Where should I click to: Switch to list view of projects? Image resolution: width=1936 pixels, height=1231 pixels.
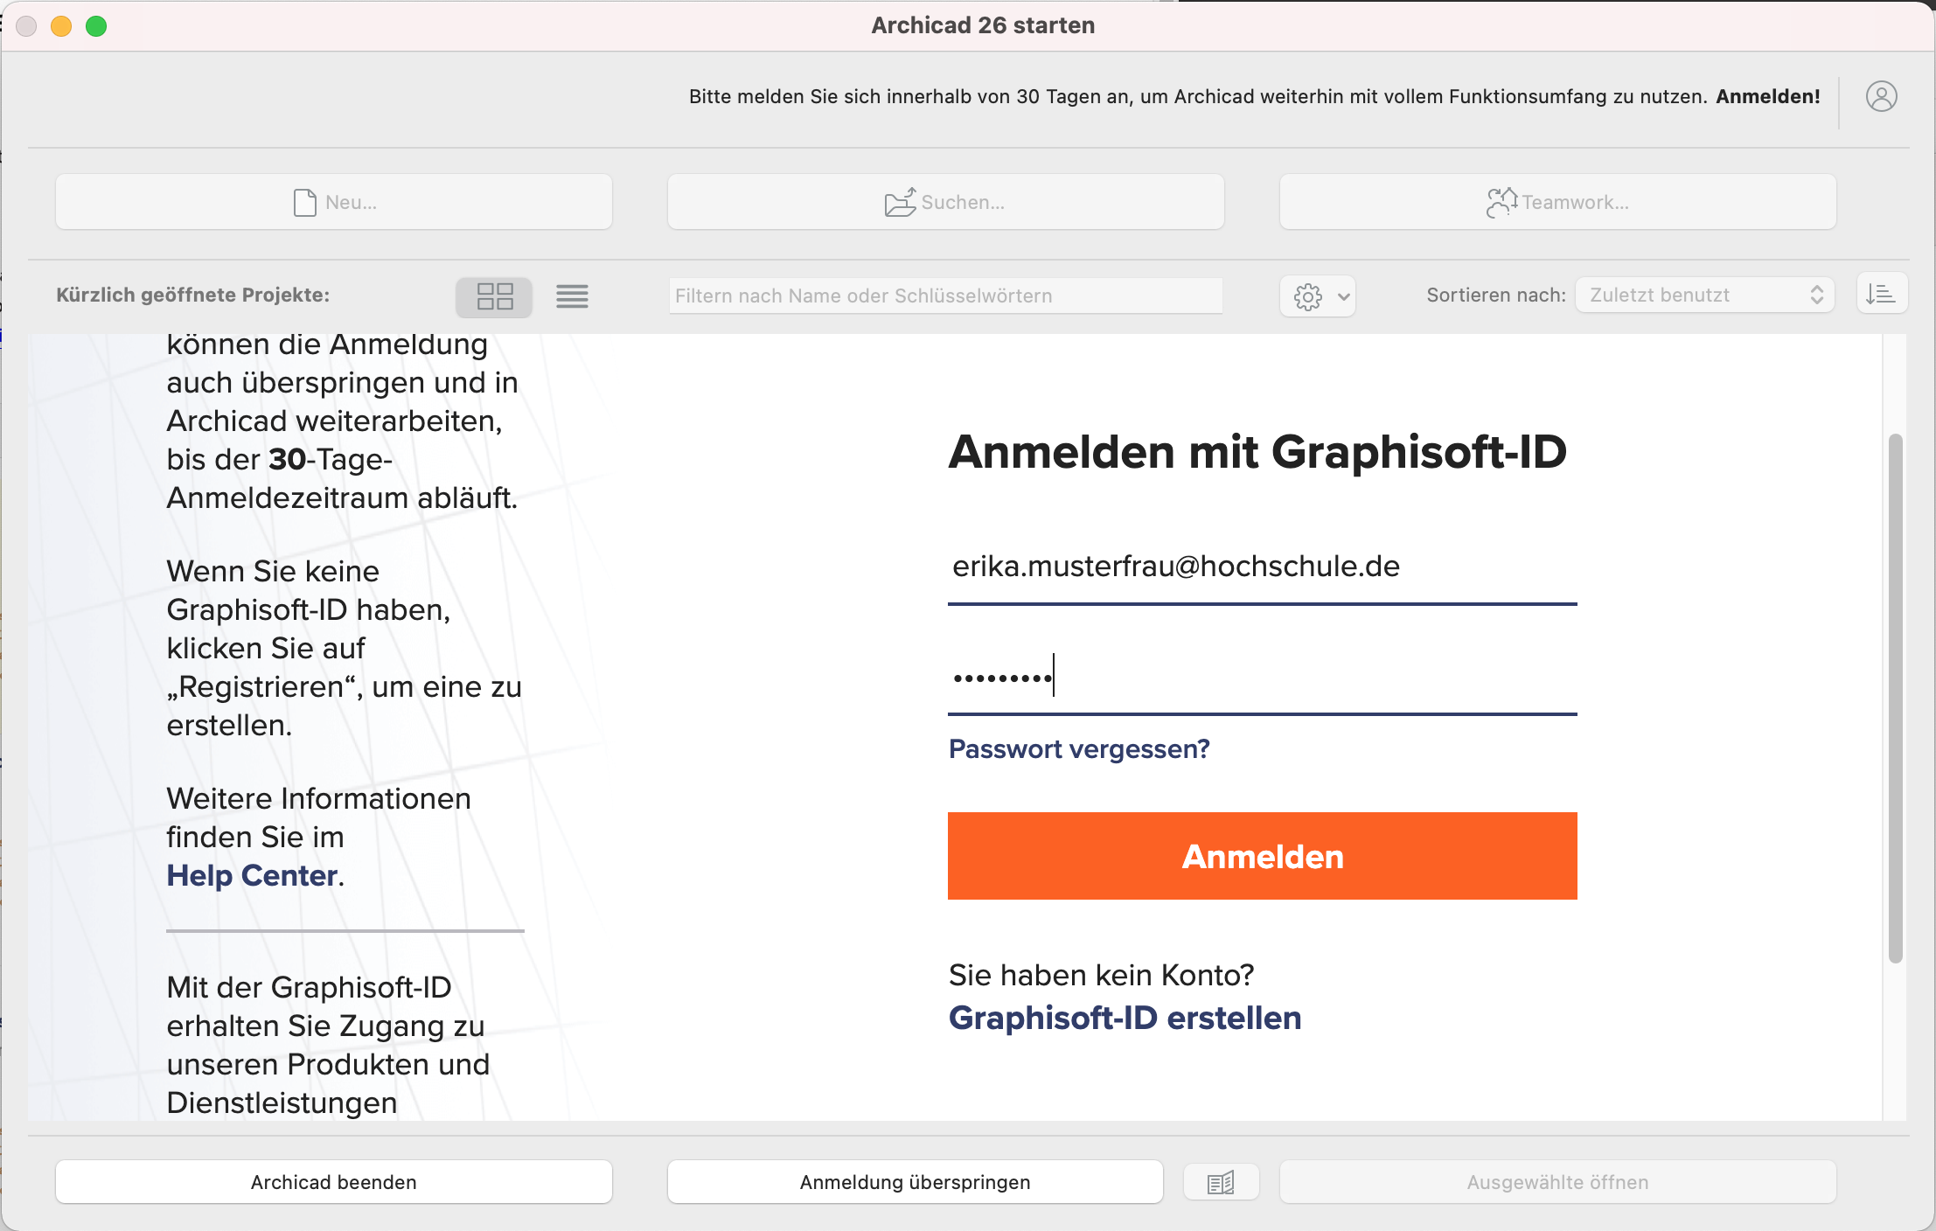point(572,296)
